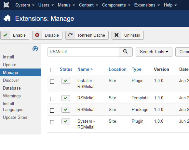Click the Version column header
This screenshot has height=150, width=189.
161,69
